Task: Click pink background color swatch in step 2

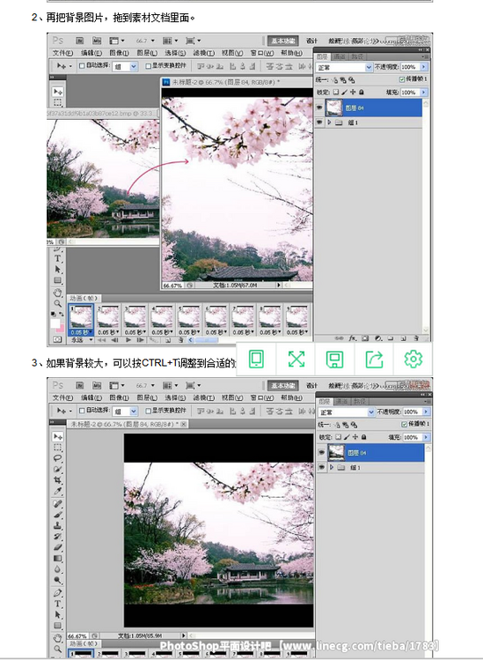Action: pos(61,328)
